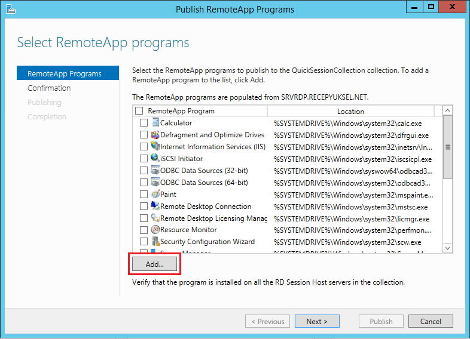Image resolution: width=470 pixels, height=339 pixels.
Task: Tick the Calculator checkbox
Action: (x=144, y=123)
